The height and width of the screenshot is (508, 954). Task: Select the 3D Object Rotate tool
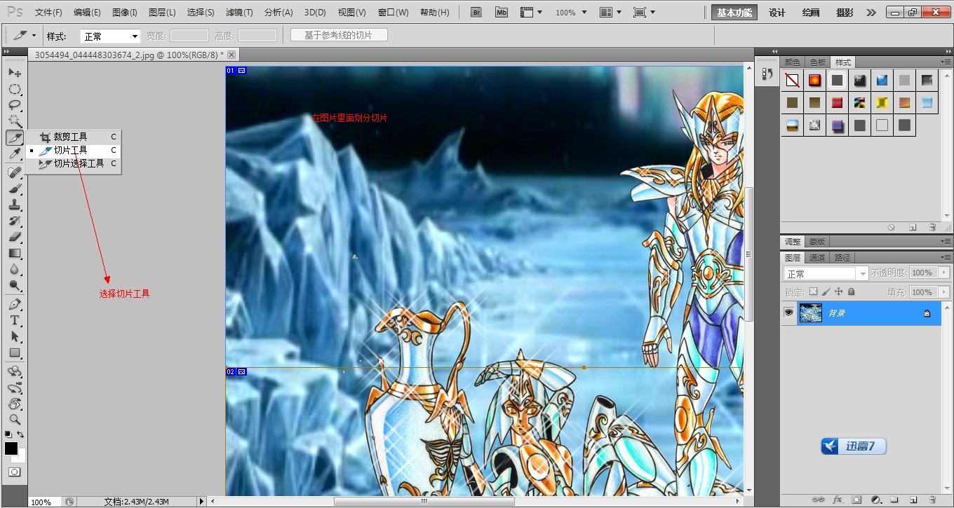coord(15,371)
